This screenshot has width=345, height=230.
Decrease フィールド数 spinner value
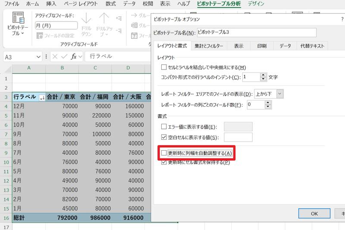(268, 107)
